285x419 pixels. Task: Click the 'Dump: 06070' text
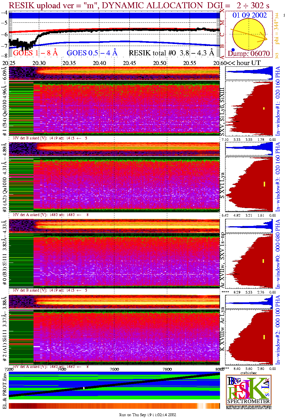click(249, 53)
